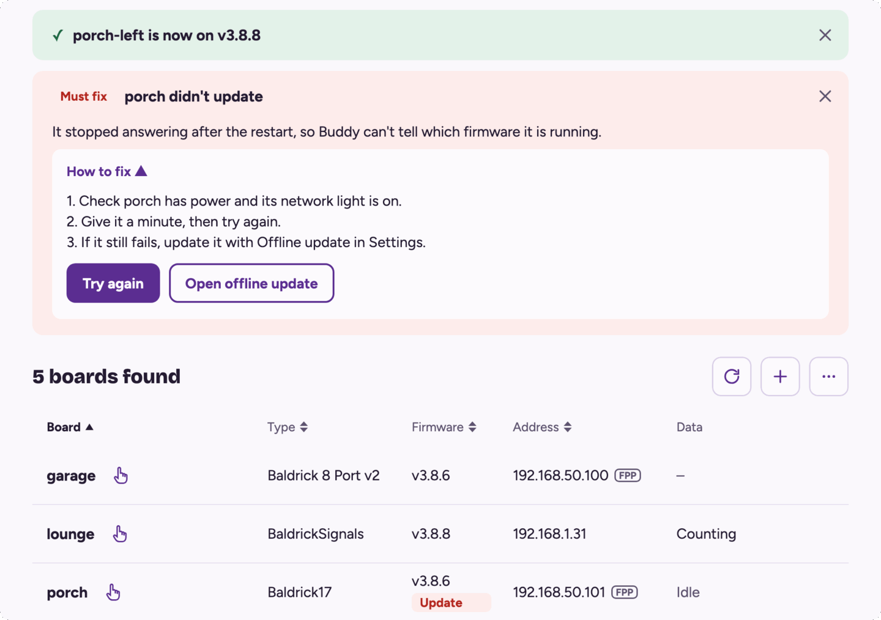Click Counting data value for lounge

pyautogui.click(x=706, y=534)
